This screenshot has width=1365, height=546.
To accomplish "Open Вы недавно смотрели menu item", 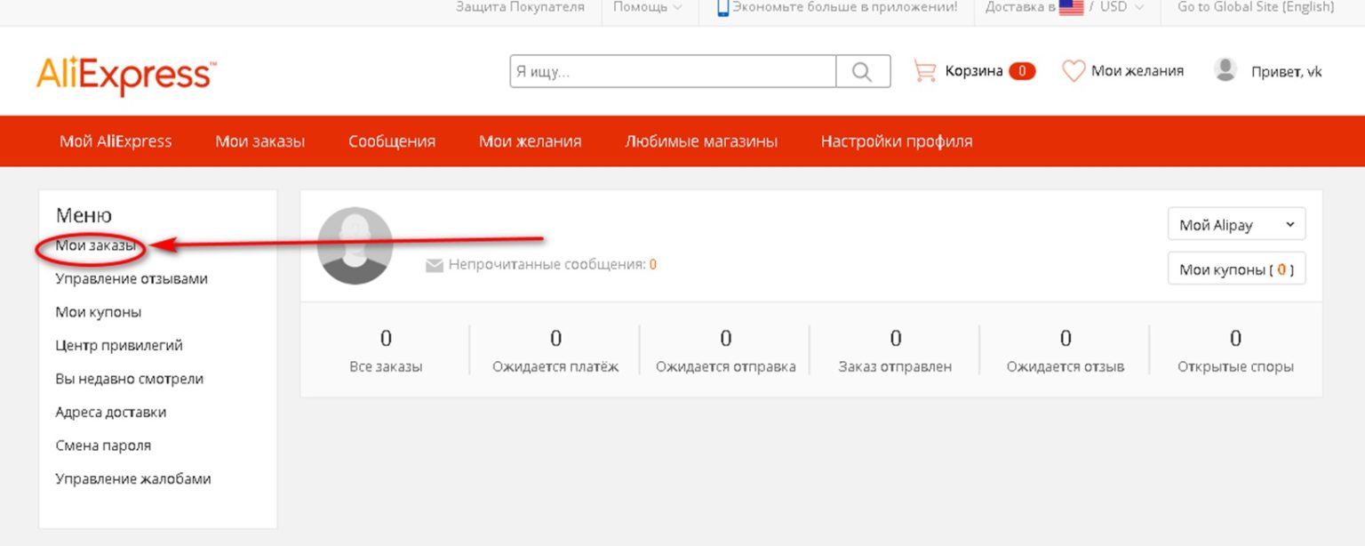I will pos(130,379).
